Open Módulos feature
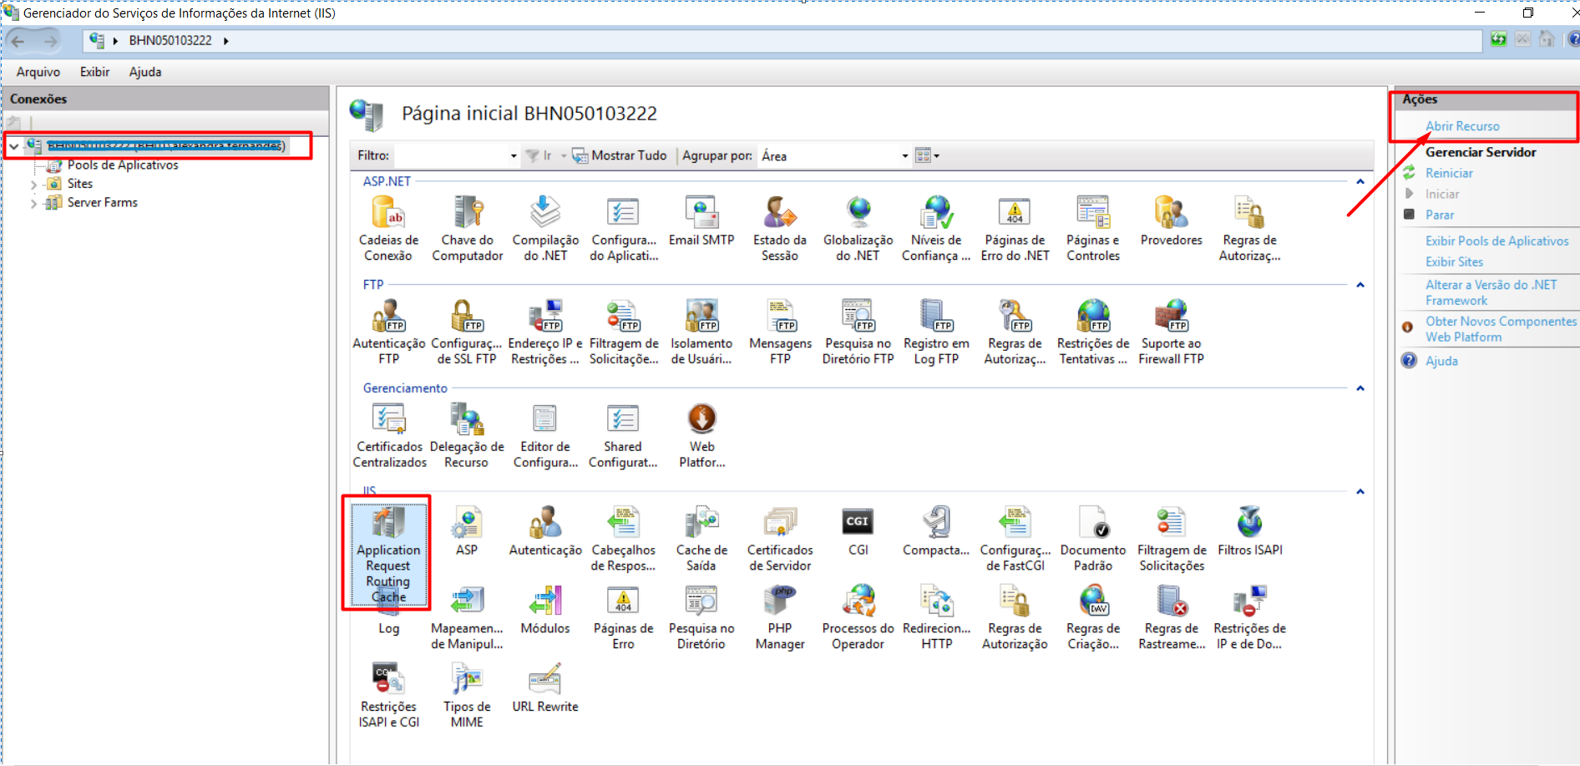The image size is (1580, 766). [x=545, y=610]
